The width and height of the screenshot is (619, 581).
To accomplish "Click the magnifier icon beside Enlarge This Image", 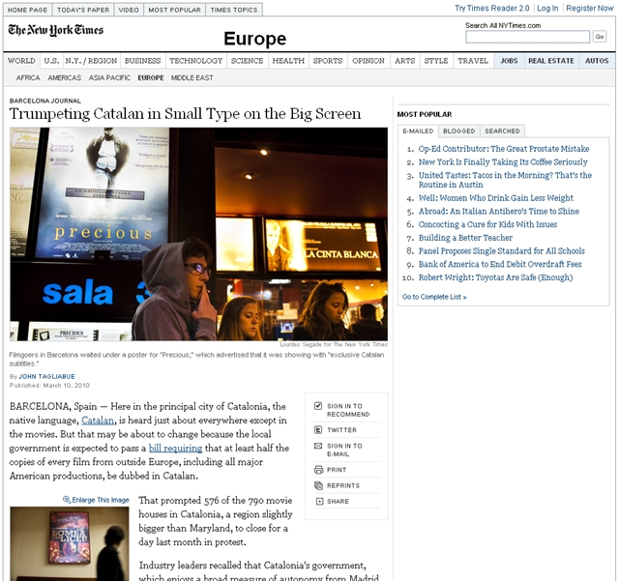I will 67,500.
